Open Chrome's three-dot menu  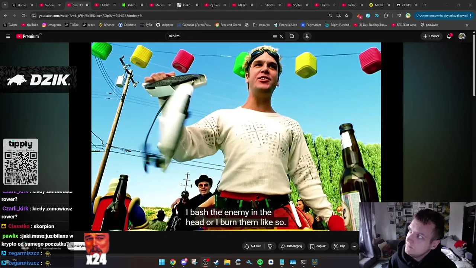pyautogui.click(x=470, y=16)
